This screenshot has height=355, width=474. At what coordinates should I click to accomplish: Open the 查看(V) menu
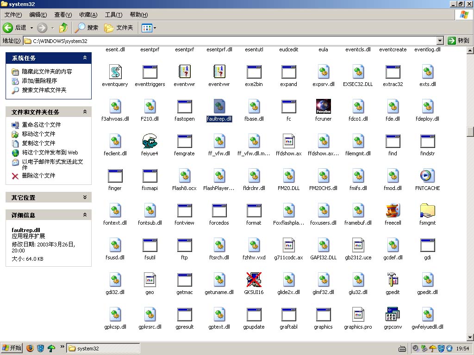click(x=63, y=15)
